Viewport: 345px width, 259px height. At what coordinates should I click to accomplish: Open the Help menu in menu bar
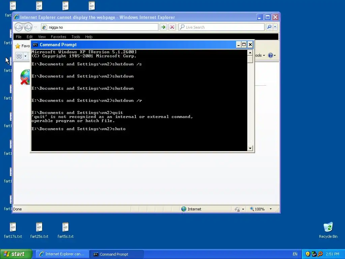pos(89,37)
